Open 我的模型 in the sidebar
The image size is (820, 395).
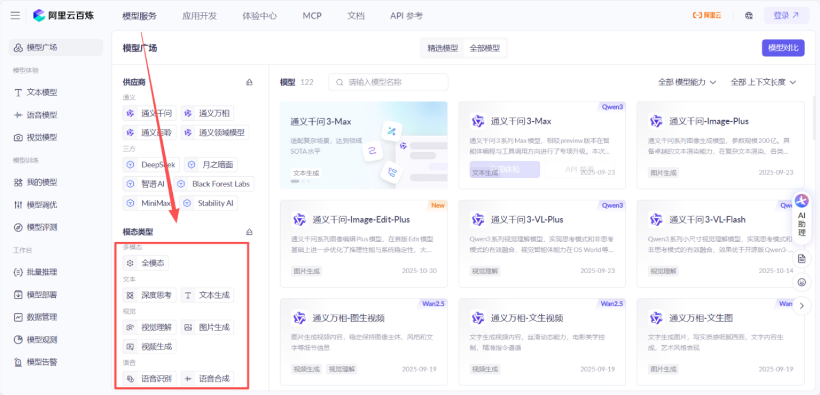pyautogui.click(x=56, y=182)
